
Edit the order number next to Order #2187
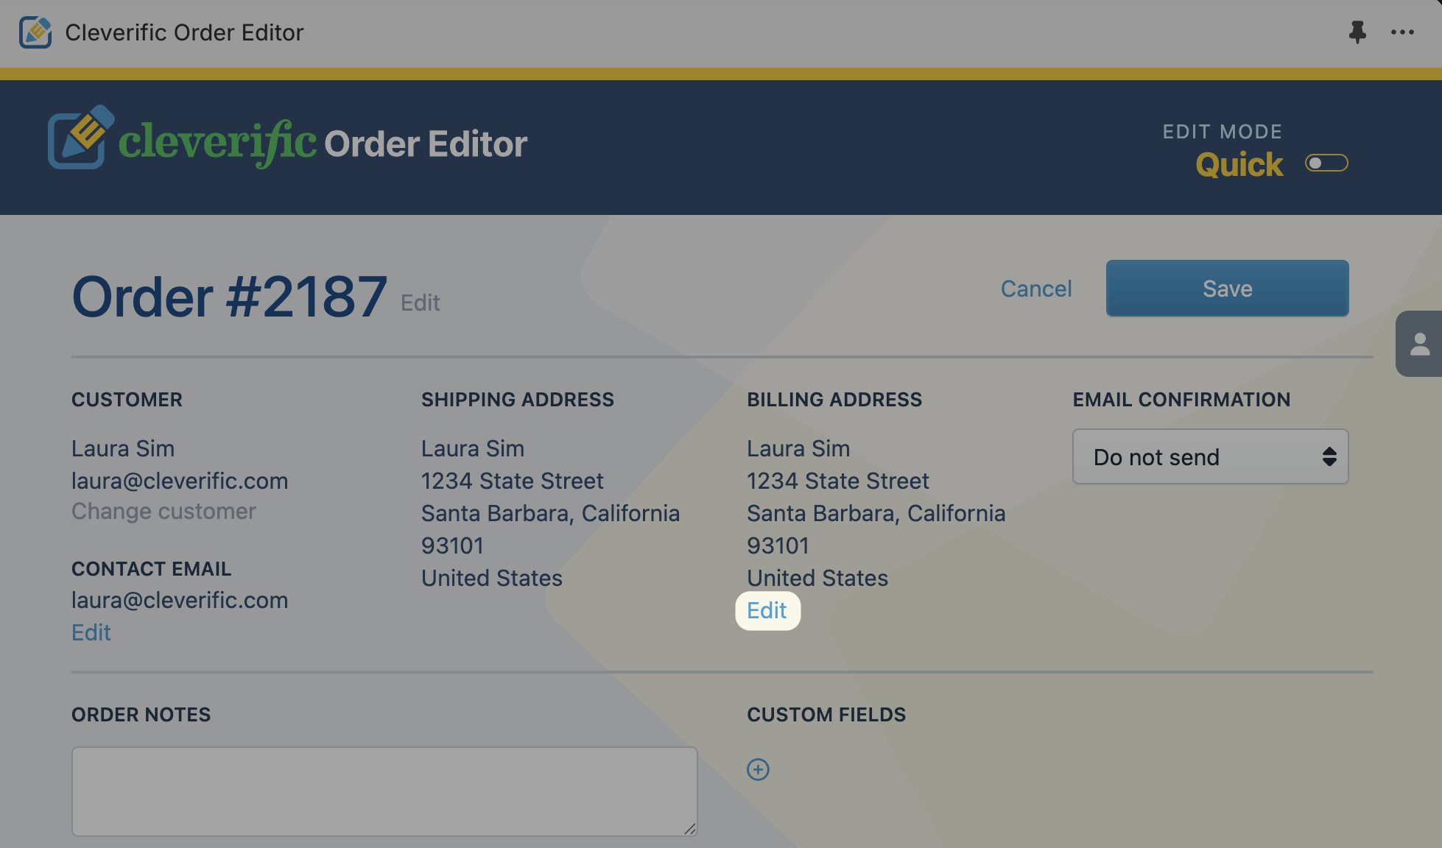coord(420,303)
